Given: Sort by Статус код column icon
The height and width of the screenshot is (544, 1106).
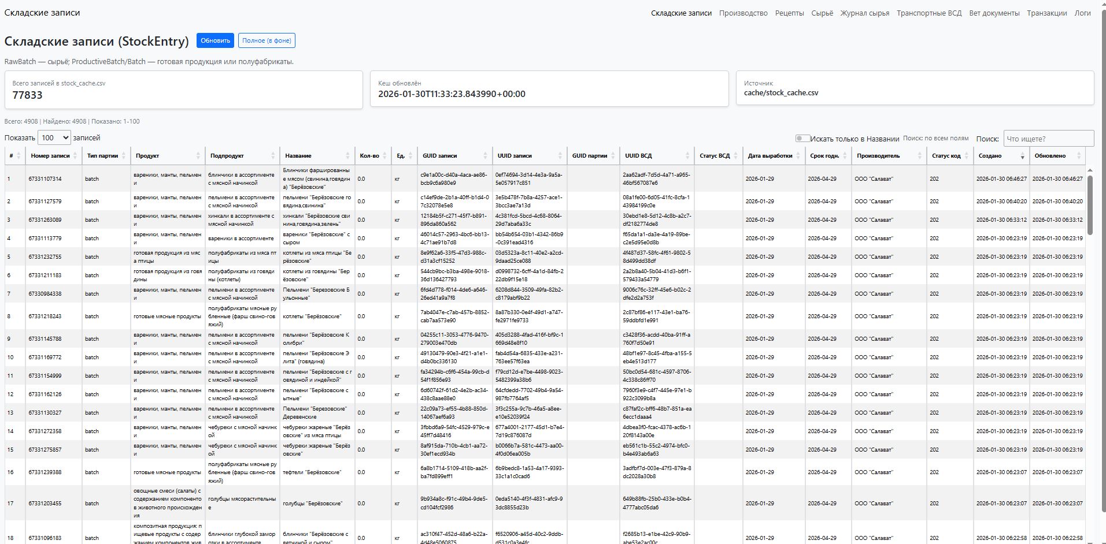Looking at the screenshot, I should point(966,156).
